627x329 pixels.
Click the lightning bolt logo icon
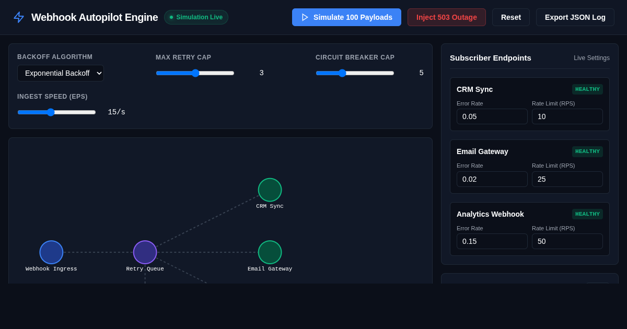19,17
